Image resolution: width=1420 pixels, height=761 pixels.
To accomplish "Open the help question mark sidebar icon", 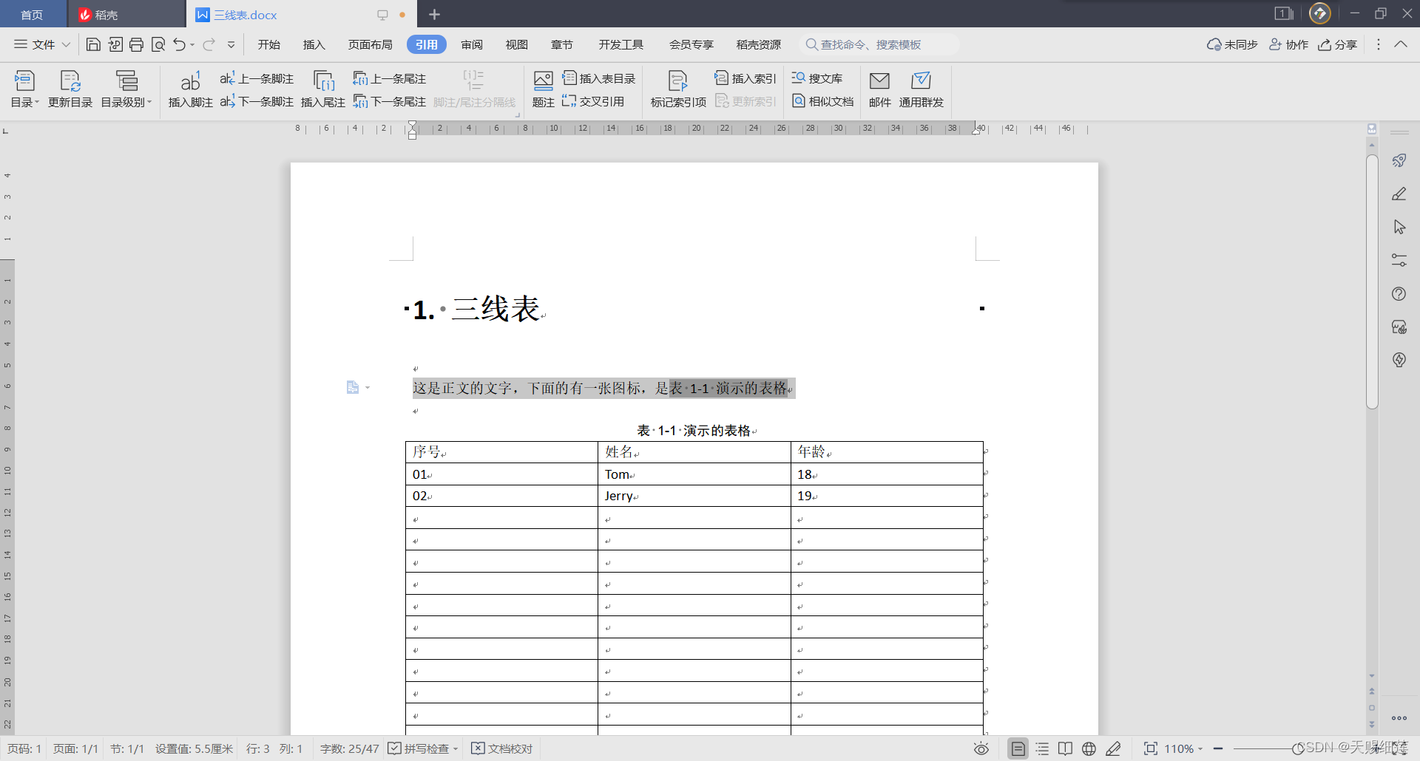I will (1399, 293).
